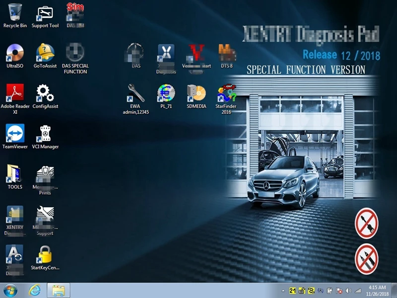Viewport: 397px width, 298px height.
Task: Open Internet Explorer from the taskbar
Action: (x=35, y=290)
